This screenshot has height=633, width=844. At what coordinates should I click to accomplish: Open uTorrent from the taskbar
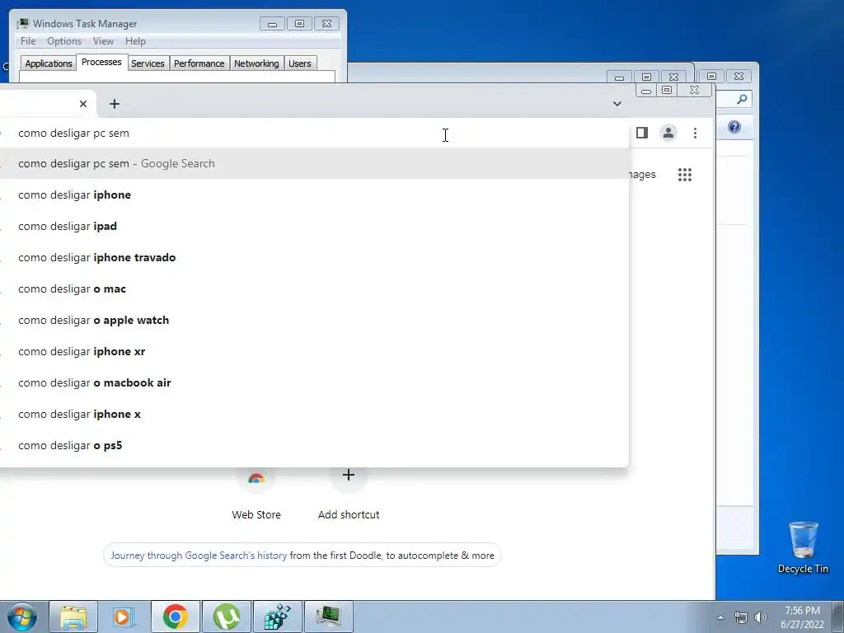point(227,617)
